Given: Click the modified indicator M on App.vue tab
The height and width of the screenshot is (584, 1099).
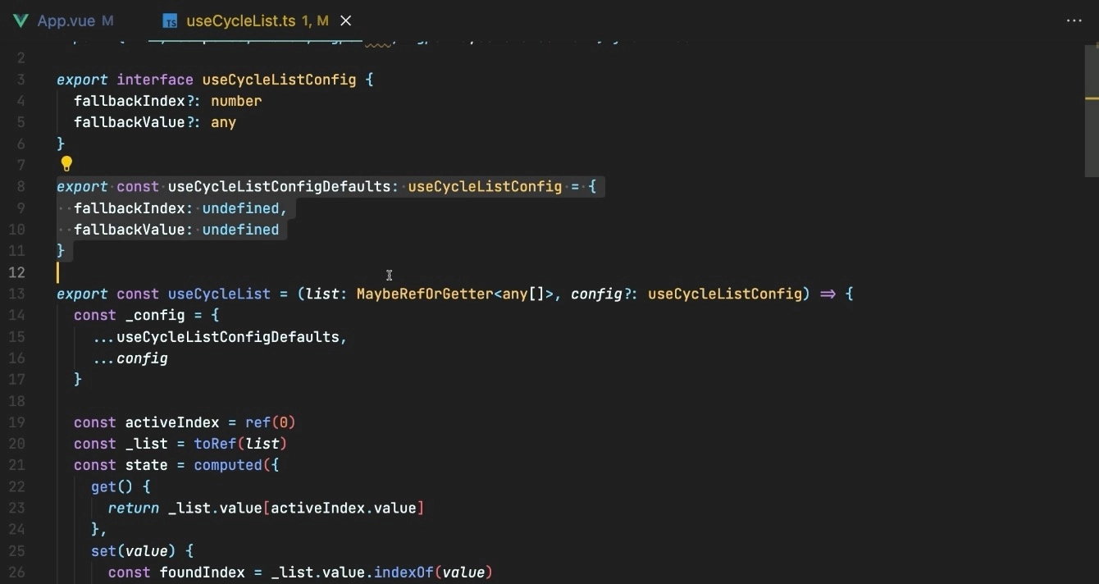Looking at the screenshot, I should (x=109, y=21).
